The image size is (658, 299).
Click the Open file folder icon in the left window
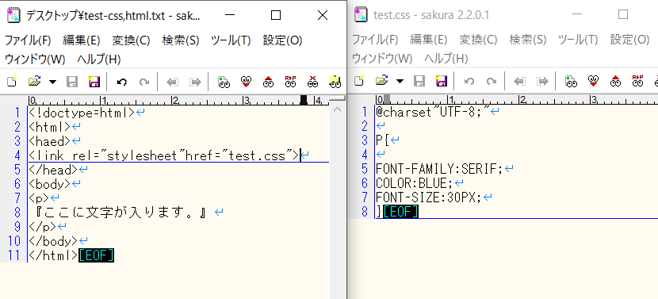tap(34, 82)
